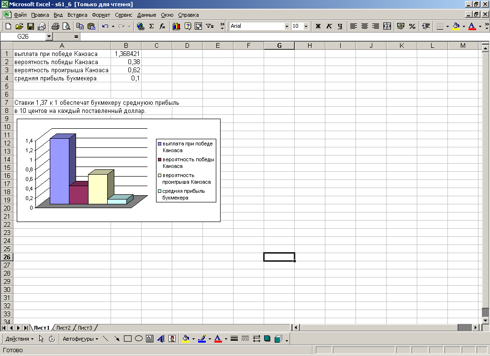490x356 pixels.
Task: Select cell B1 with value 1,368421
Action: click(126, 54)
